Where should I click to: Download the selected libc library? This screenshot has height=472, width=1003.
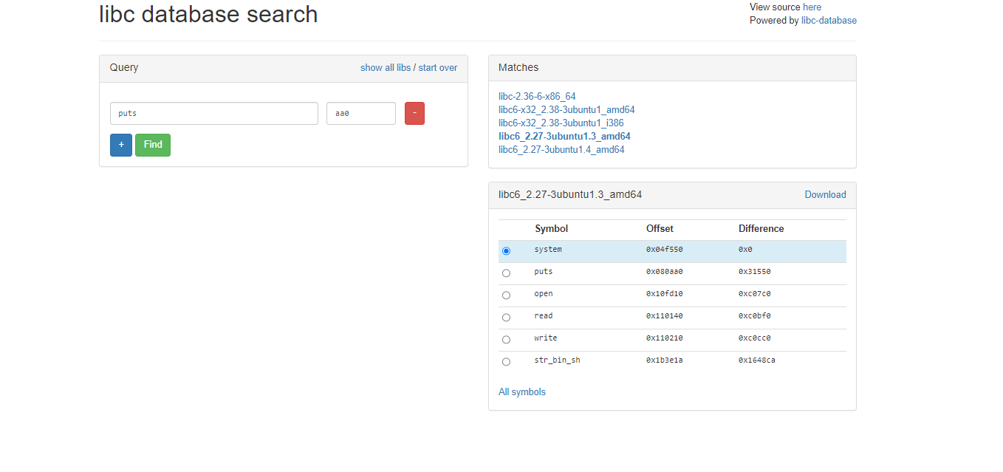(x=825, y=195)
